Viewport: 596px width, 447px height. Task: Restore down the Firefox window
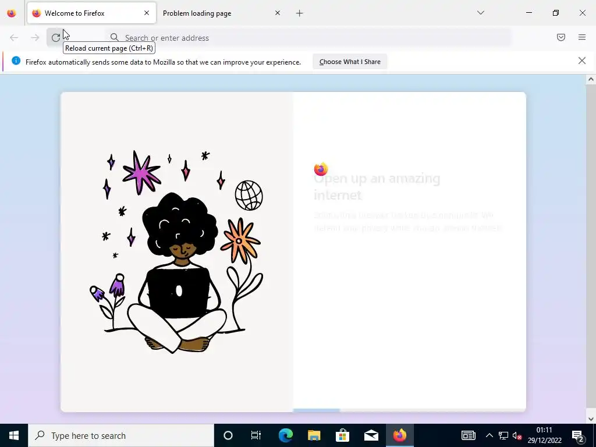[556, 13]
